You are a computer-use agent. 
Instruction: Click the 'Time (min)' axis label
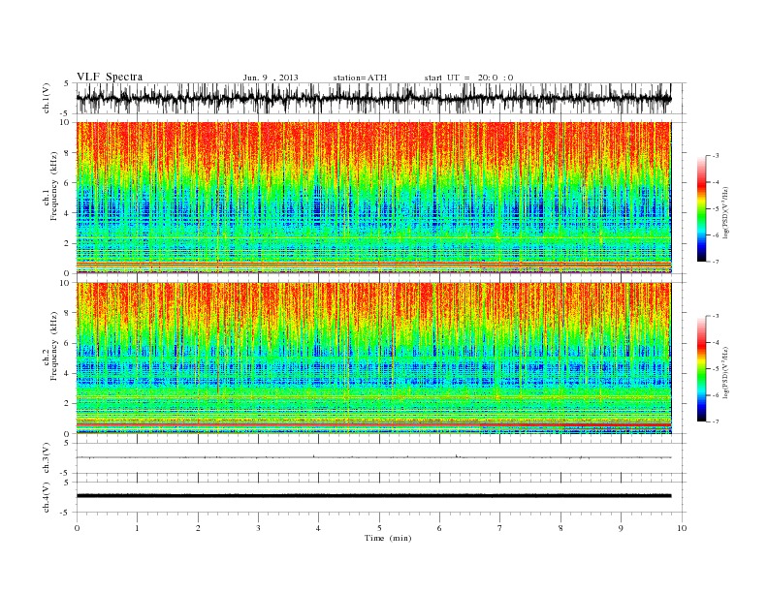tap(388, 538)
